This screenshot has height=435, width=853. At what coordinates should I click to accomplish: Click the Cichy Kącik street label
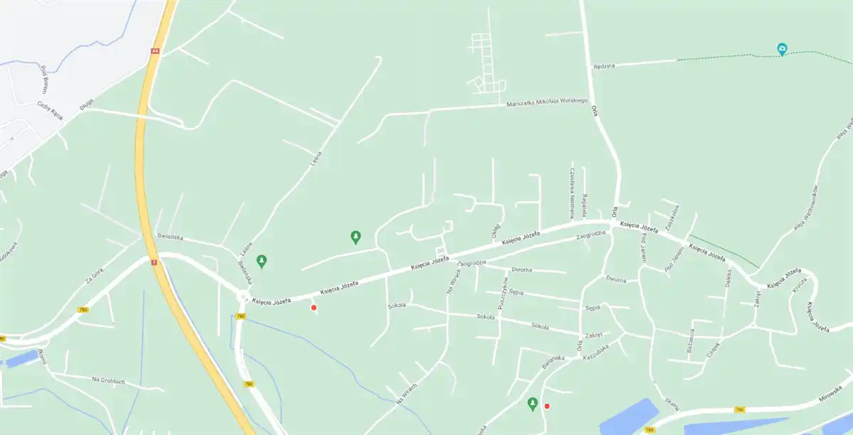click(x=50, y=114)
